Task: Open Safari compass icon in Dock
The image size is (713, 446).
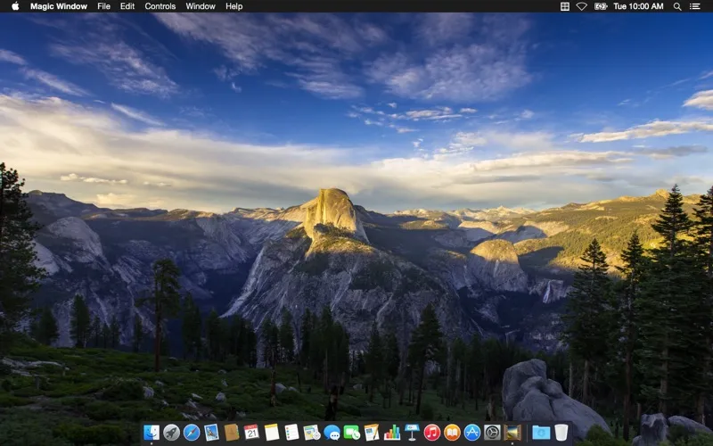Action: point(191,433)
